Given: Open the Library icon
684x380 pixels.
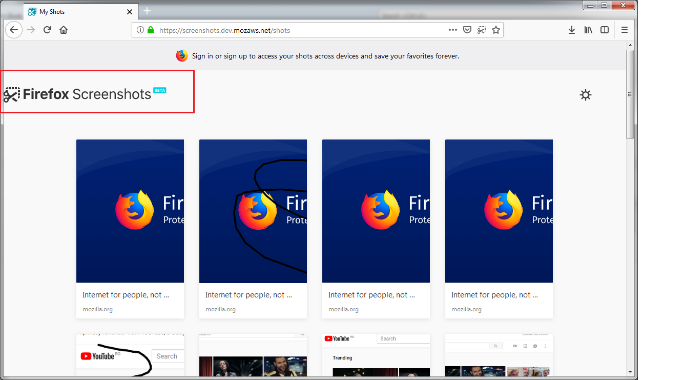Looking at the screenshot, I should [588, 30].
